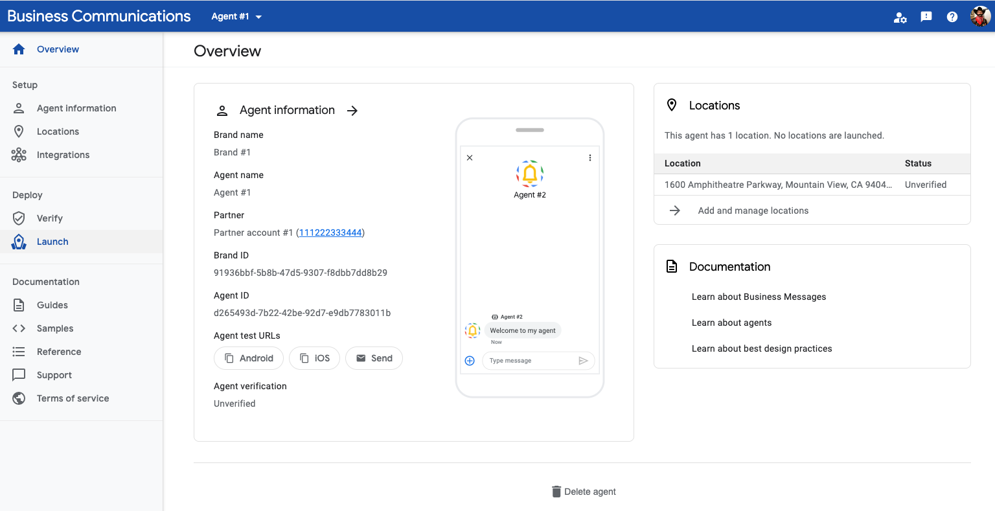Copy the Android agent test URL
The width and height of the screenshot is (995, 511).
tap(249, 358)
